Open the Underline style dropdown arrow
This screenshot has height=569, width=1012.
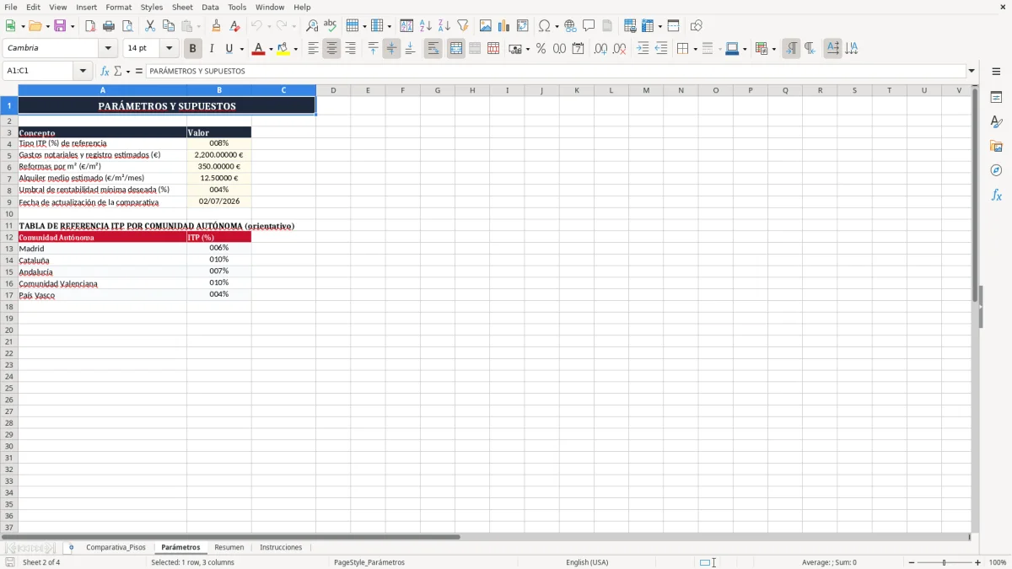pos(241,49)
